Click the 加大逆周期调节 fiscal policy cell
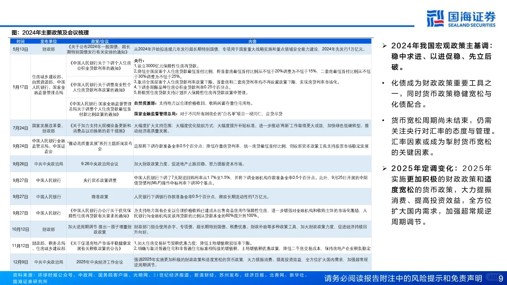Viewport: 507px width, 285px height. [x=100, y=229]
